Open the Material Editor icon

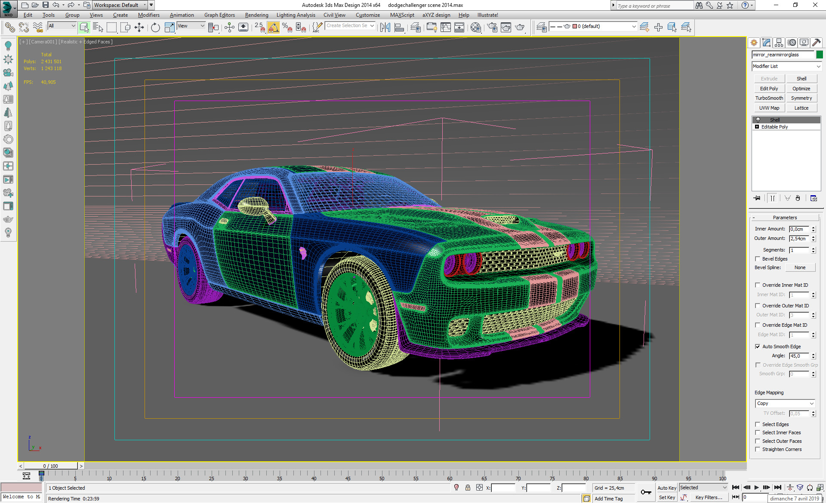476,28
